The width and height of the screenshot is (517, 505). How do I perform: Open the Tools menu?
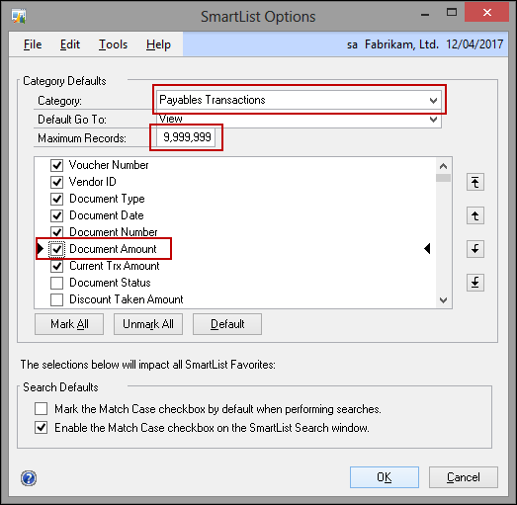coord(113,44)
